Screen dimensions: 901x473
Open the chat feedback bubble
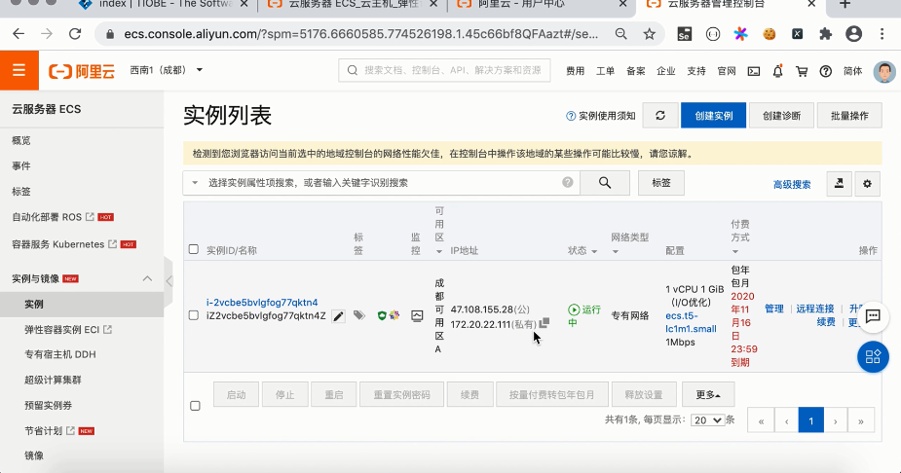click(873, 316)
